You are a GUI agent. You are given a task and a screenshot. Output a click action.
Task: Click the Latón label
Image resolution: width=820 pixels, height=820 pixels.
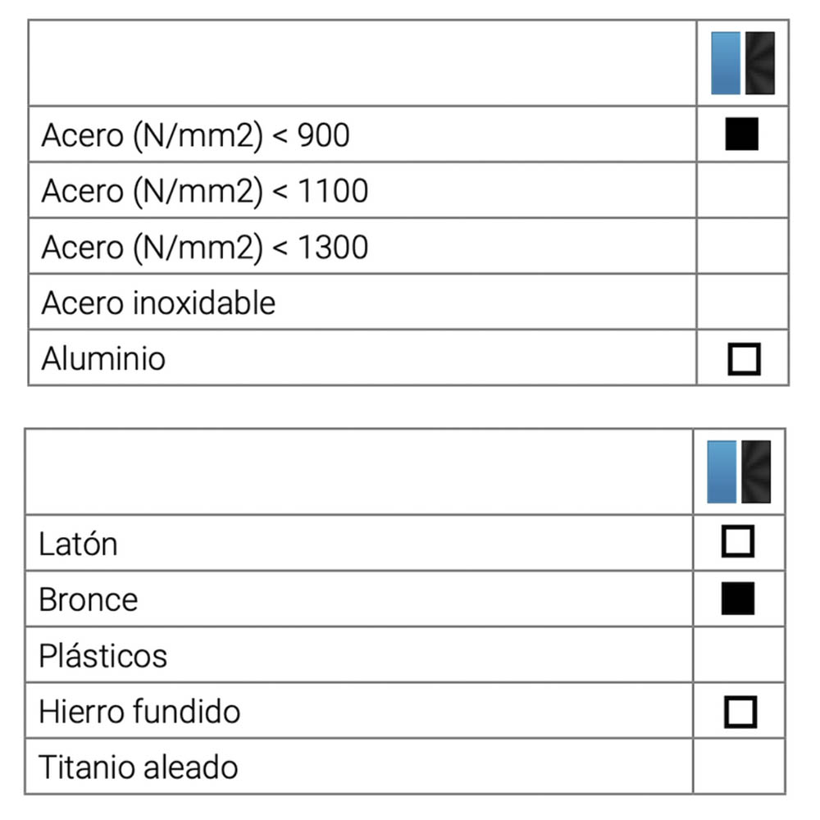pyautogui.click(x=78, y=544)
